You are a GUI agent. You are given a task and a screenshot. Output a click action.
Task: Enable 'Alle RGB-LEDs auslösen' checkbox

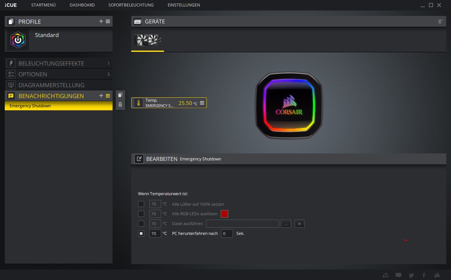point(141,214)
